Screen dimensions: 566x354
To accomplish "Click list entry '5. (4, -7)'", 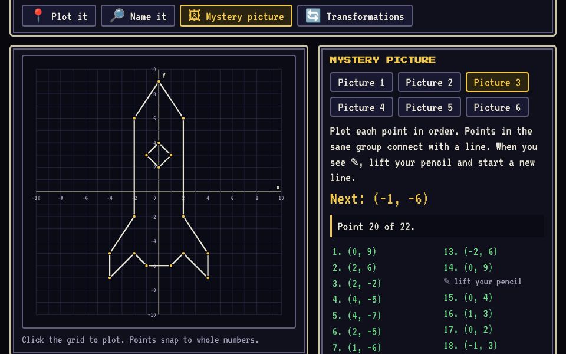I will pyautogui.click(x=357, y=315).
